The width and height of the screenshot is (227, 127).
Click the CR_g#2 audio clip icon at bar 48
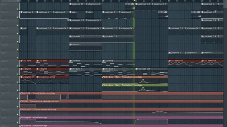pyautogui.click(x=159, y=12)
